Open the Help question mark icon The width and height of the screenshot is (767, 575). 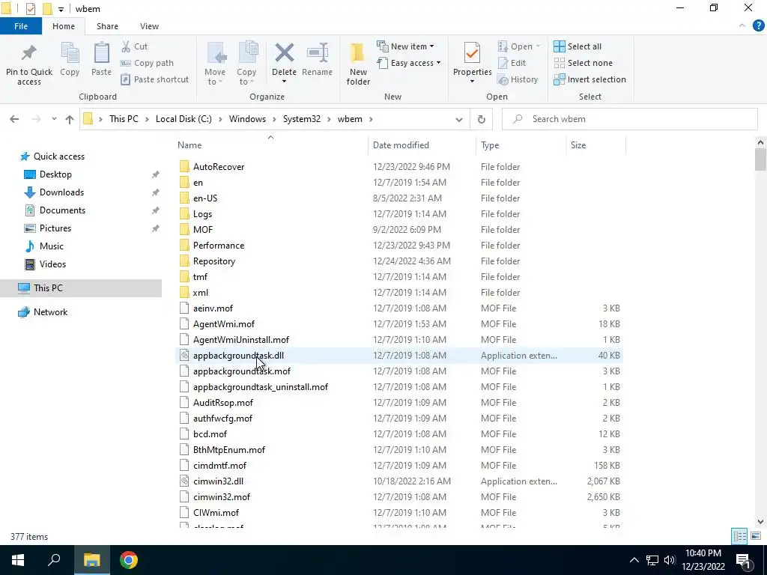click(758, 26)
